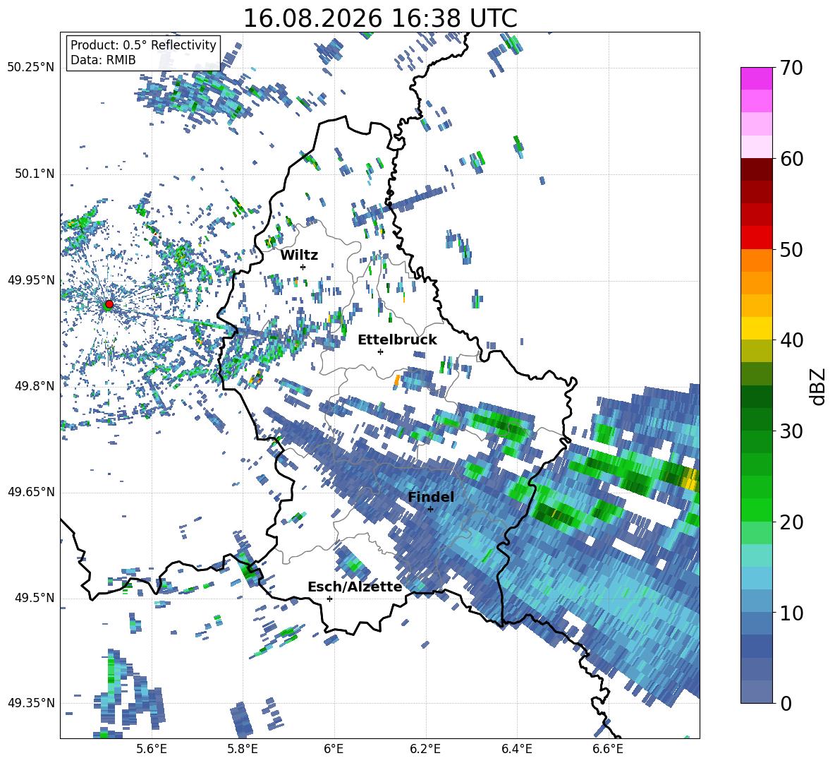Screen dimensions: 835x763
Task: Click the Product: 0.5° Reflectivity text
Action: (143, 44)
